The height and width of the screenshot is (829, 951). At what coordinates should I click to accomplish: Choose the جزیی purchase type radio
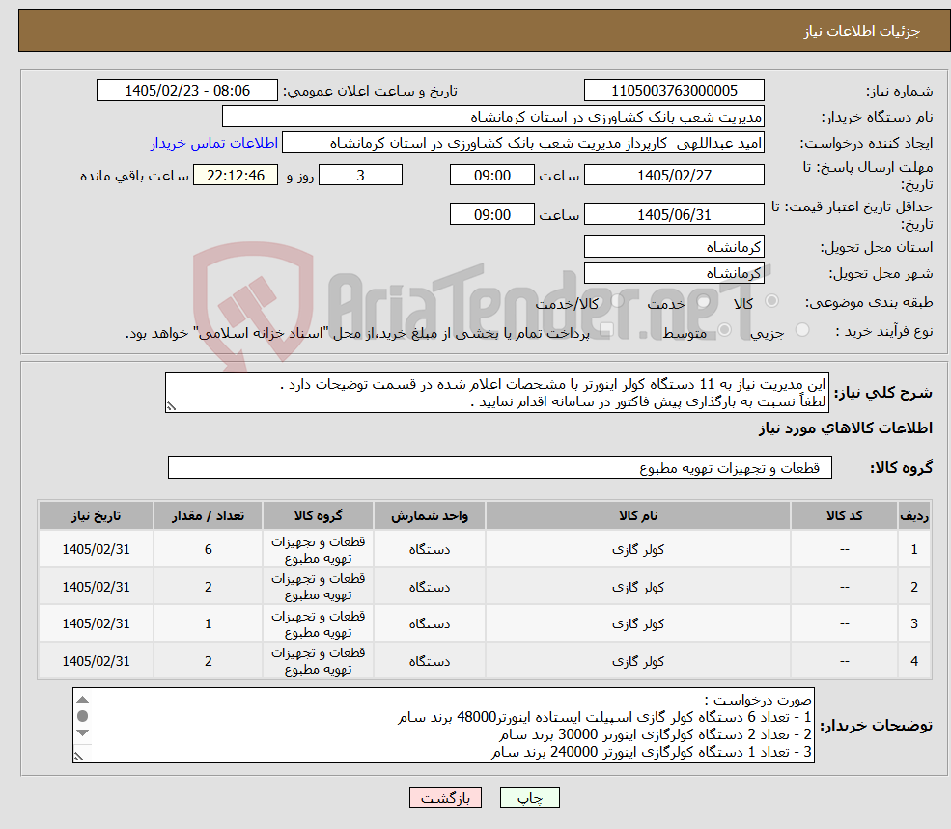[802, 330]
